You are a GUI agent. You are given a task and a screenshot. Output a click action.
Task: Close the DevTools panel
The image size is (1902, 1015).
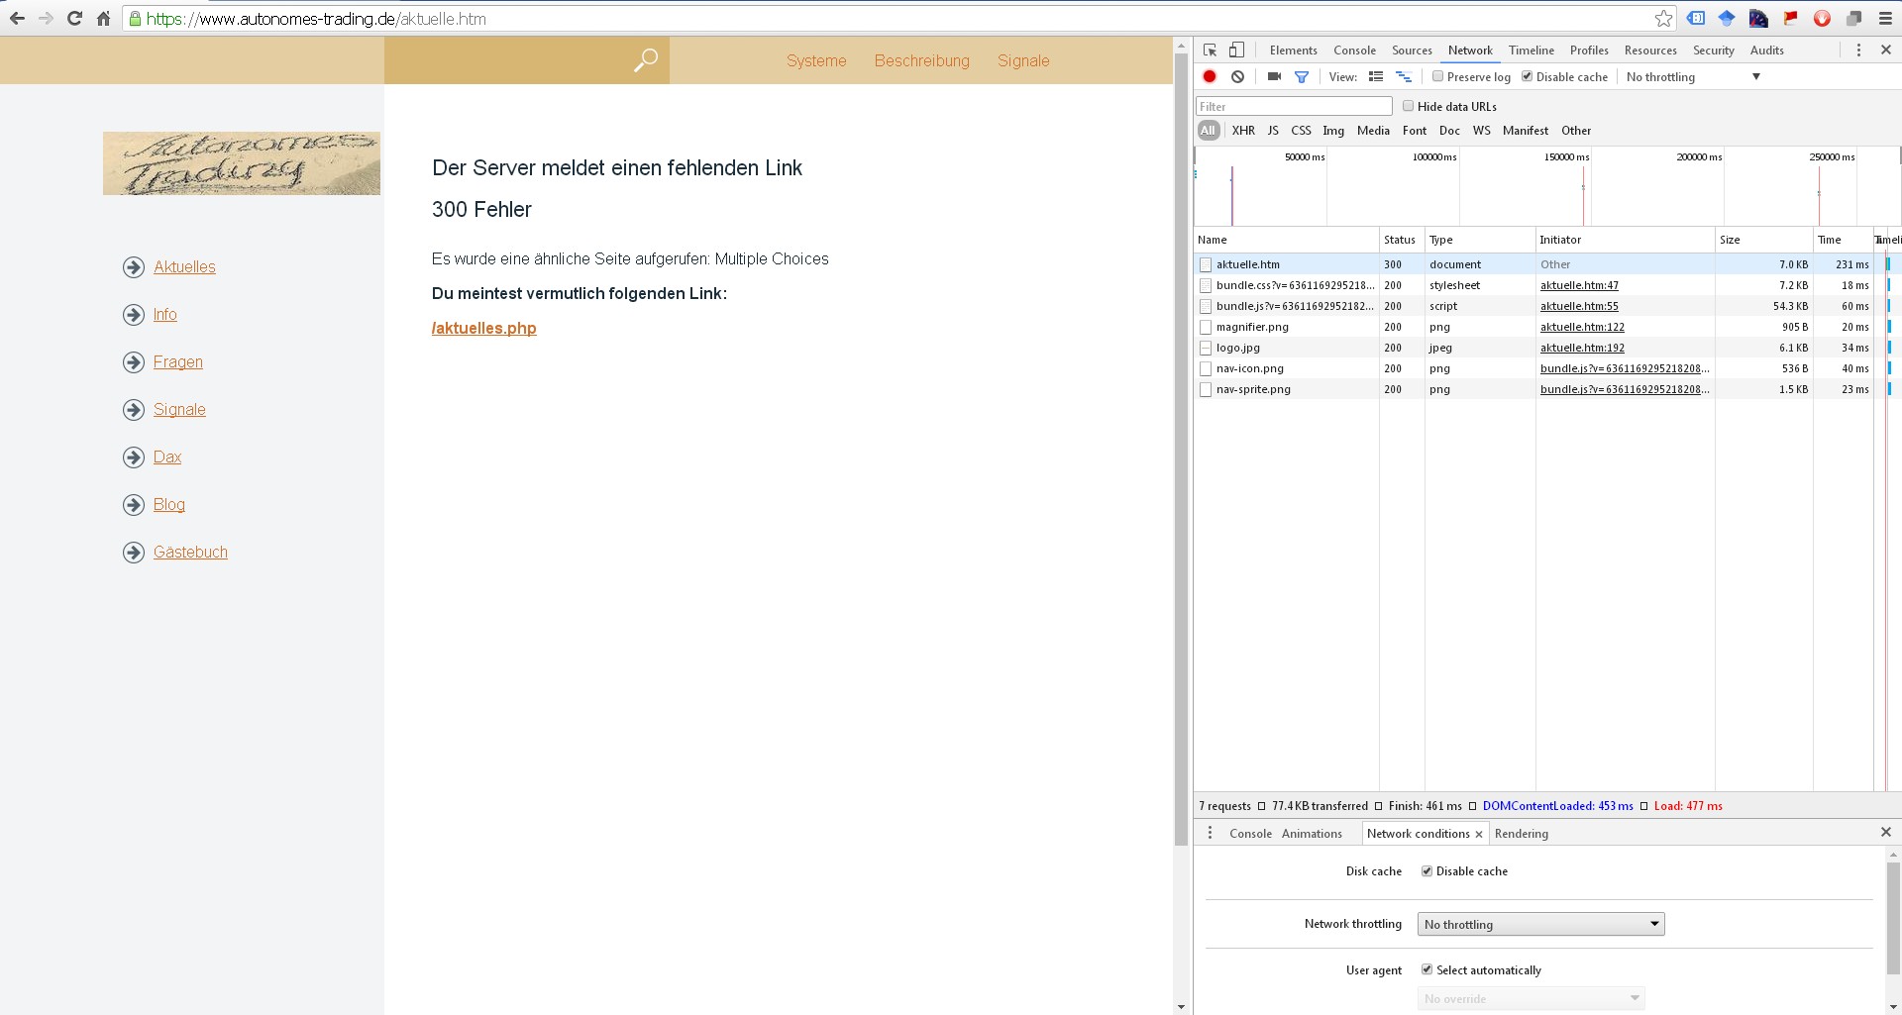point(1885,51)
